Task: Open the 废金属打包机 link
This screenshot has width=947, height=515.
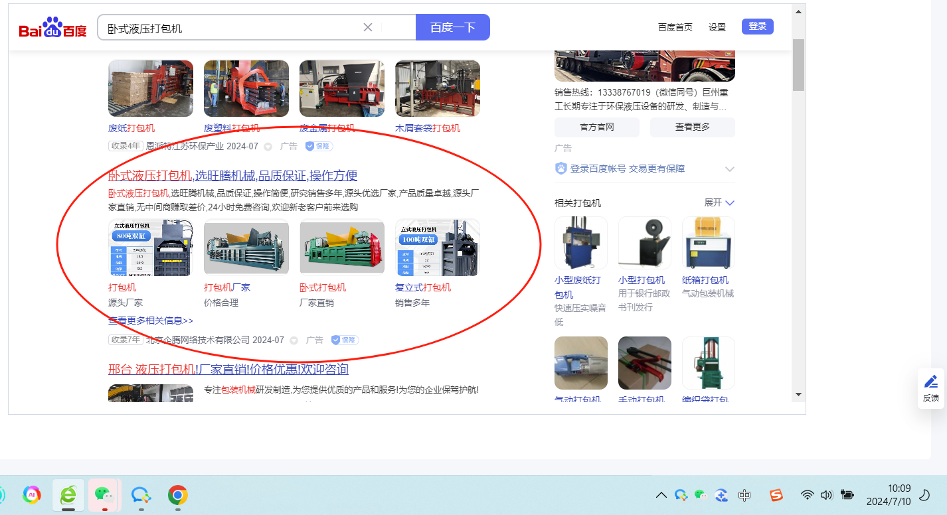Action: click(327, 128)
